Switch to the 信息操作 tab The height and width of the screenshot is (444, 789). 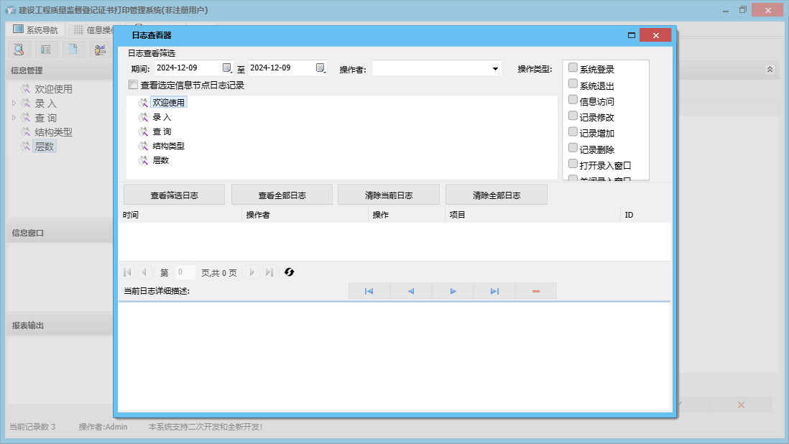pos(93,29)
